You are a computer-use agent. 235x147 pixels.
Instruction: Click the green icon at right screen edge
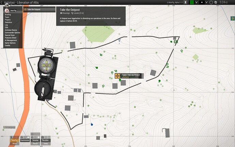pos(233,18)
